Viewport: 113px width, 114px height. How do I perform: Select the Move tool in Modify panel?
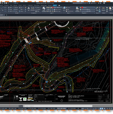pos(10,7)
